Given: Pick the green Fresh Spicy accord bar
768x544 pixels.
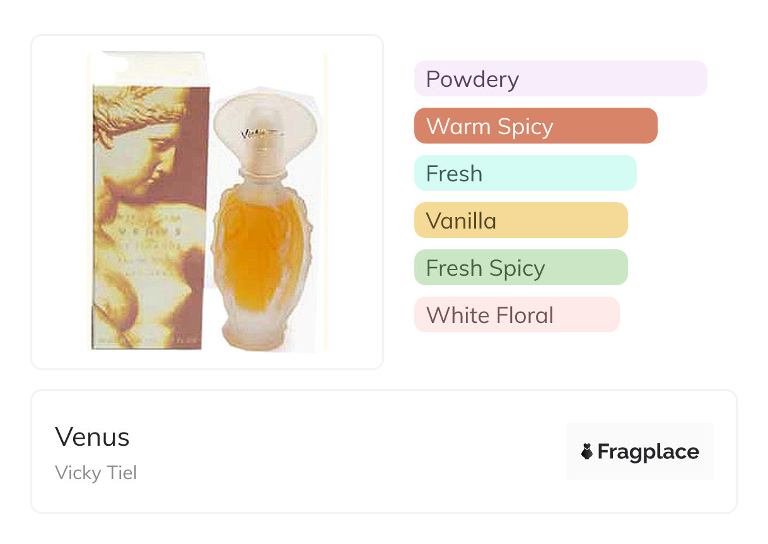Looking at the screenshot, I should [x=520, y=268].
